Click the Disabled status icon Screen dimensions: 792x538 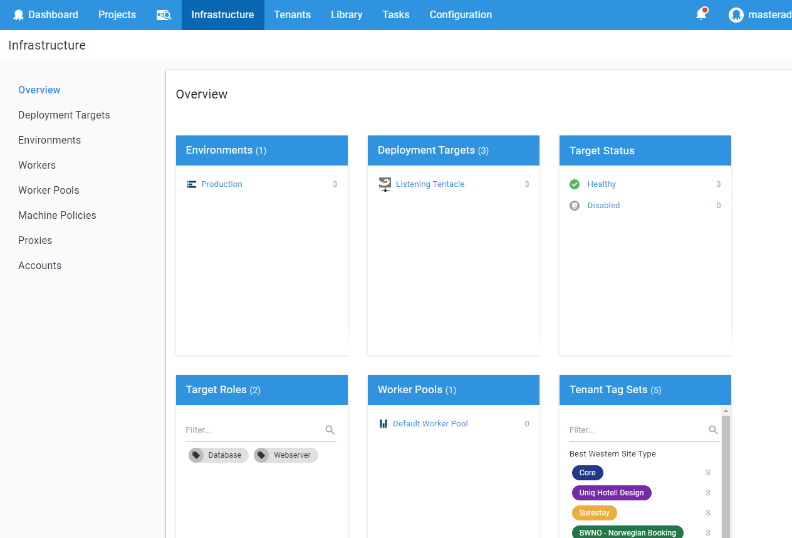point(575,206)
